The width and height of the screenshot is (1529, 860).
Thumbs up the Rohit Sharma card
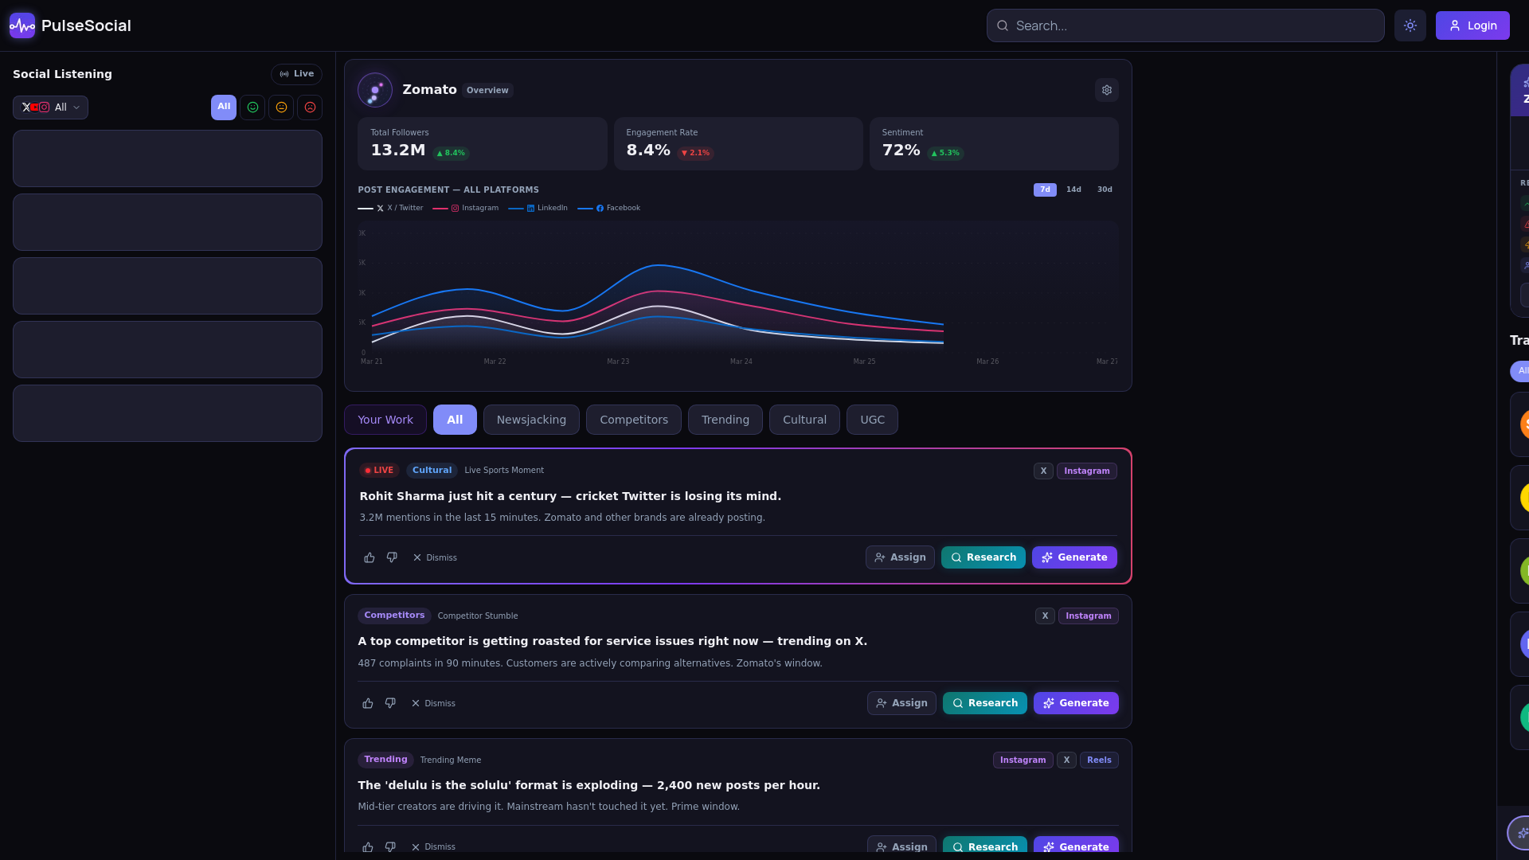click(370, 557)
